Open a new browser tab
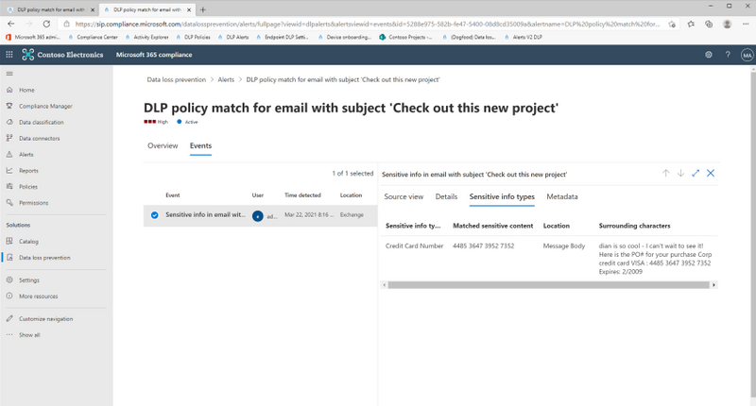The width and height of the screenshot is (756, 406). (203, 8)
